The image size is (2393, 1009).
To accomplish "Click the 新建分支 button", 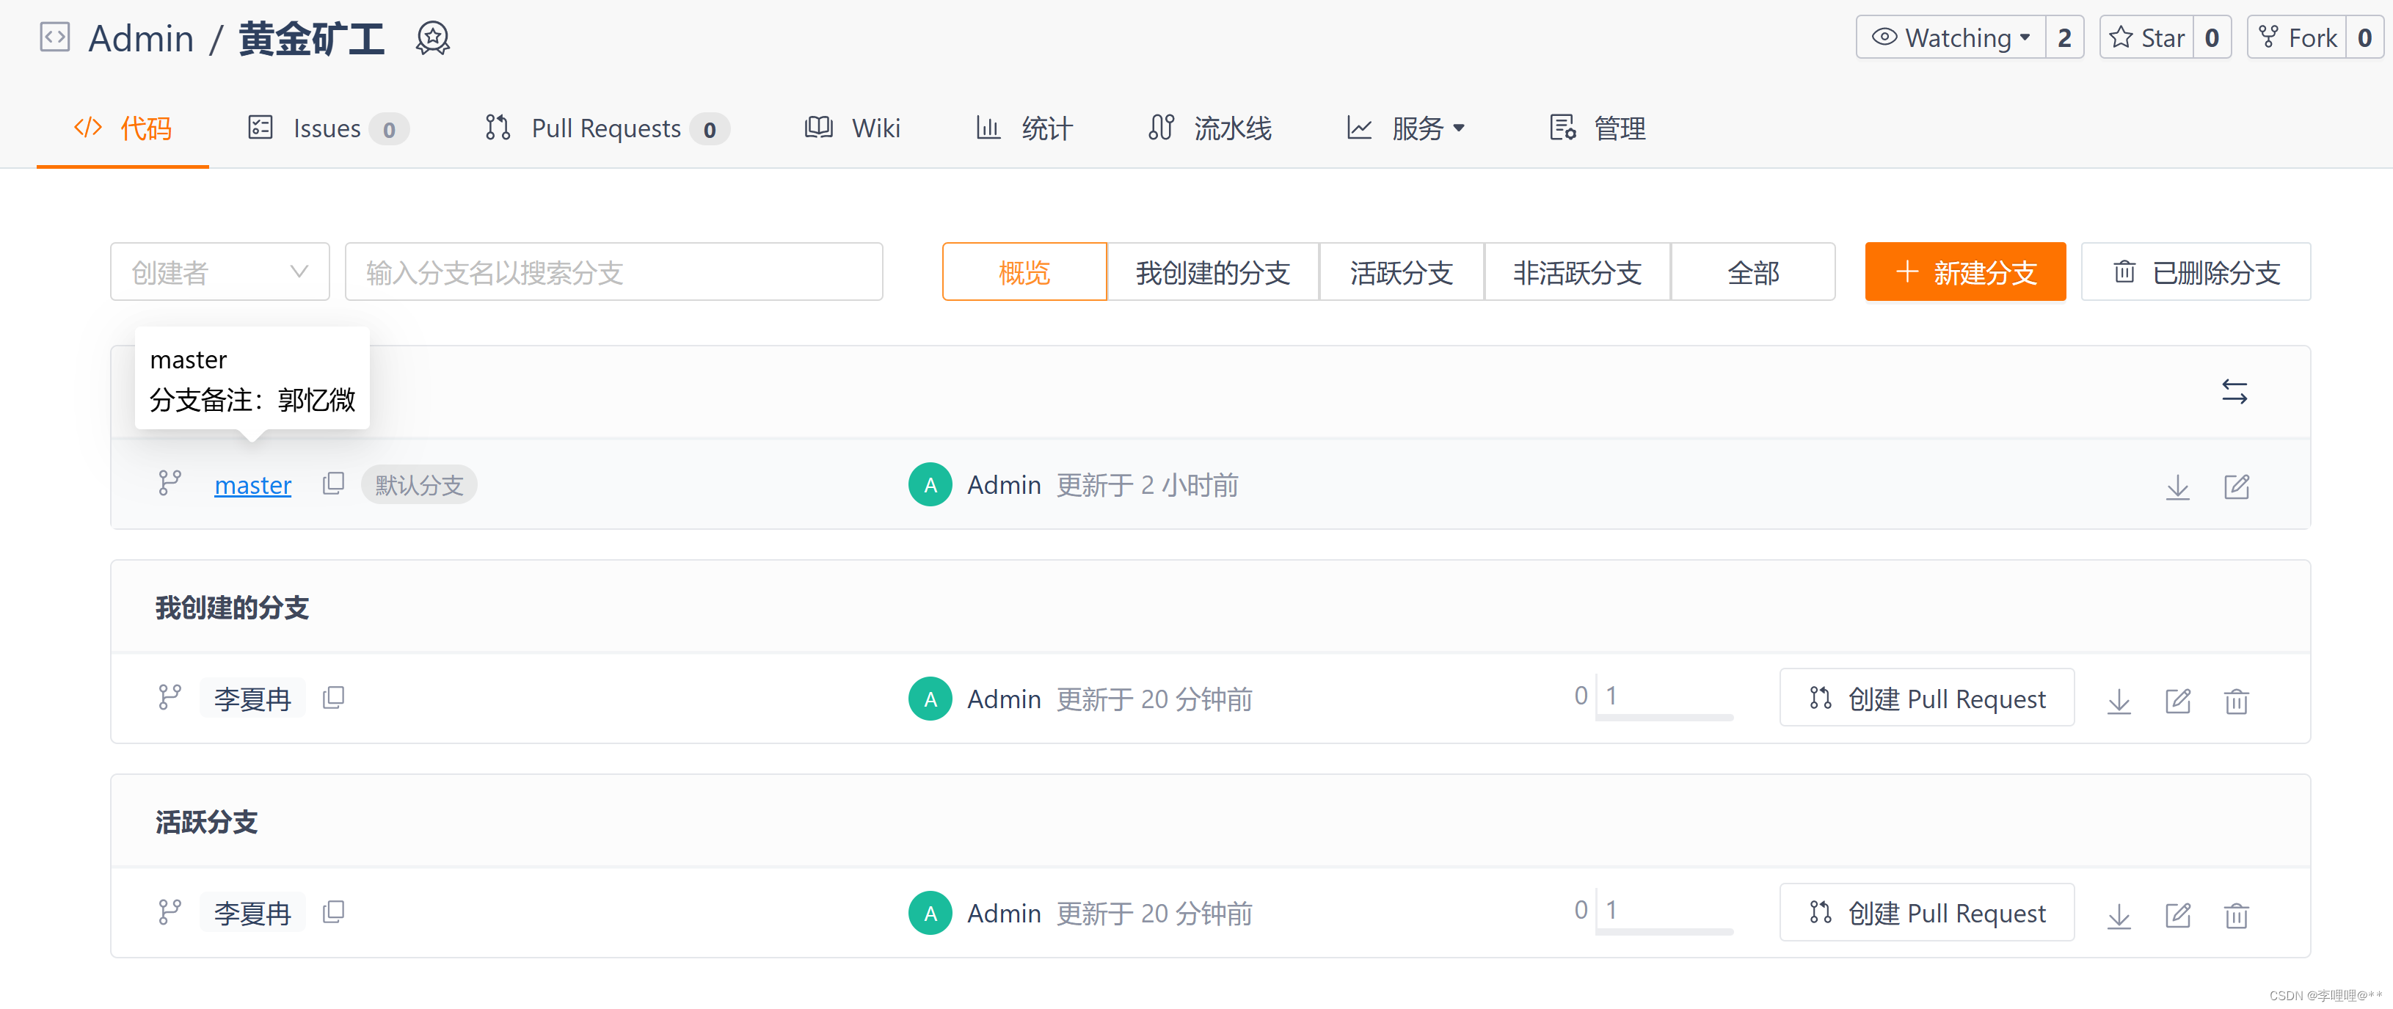I will [1964, 272].
